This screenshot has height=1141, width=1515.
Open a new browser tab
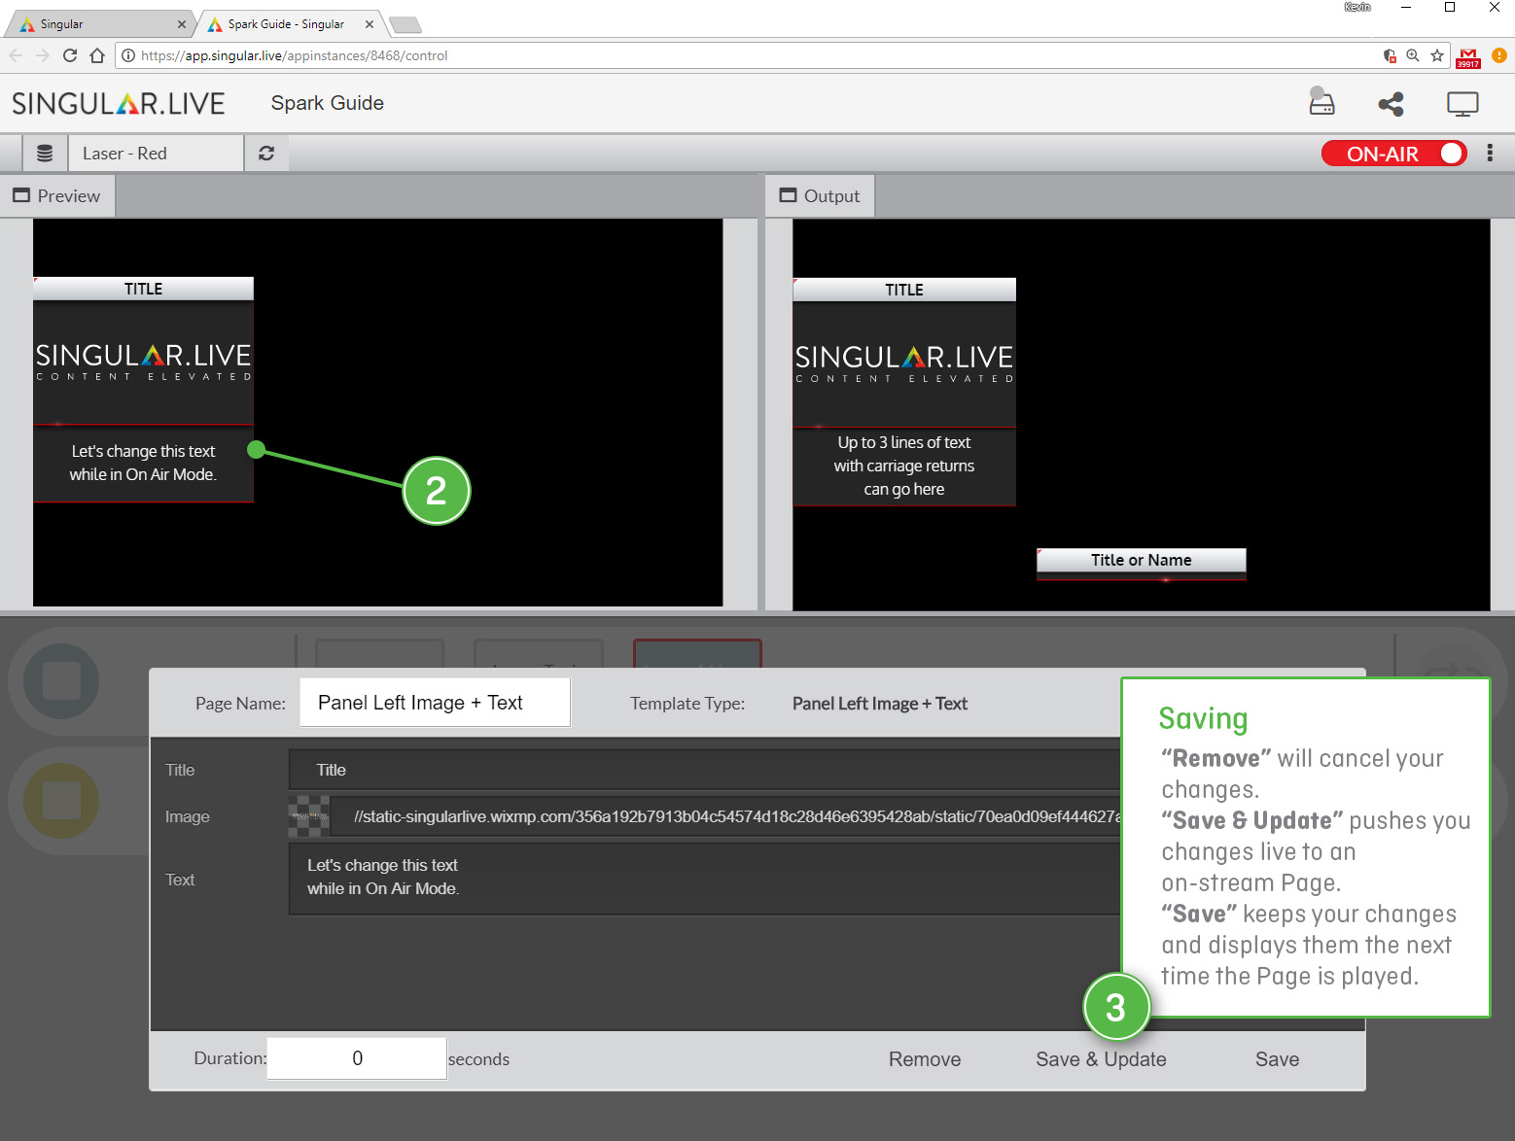[x=405, y=25]
